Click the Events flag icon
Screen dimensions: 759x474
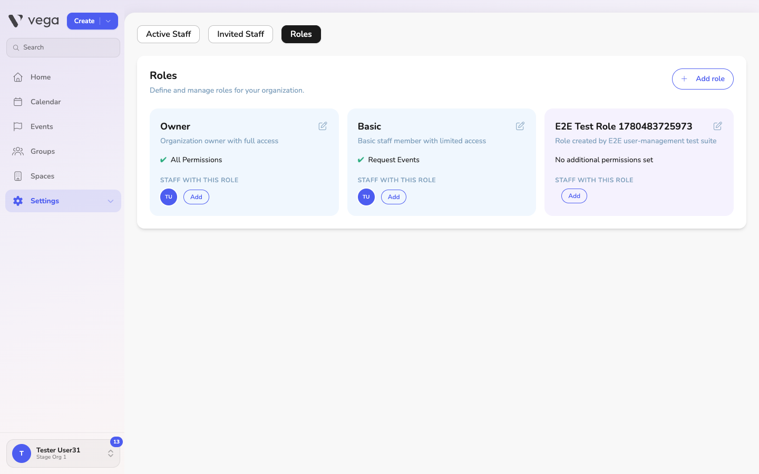point(18,127)
